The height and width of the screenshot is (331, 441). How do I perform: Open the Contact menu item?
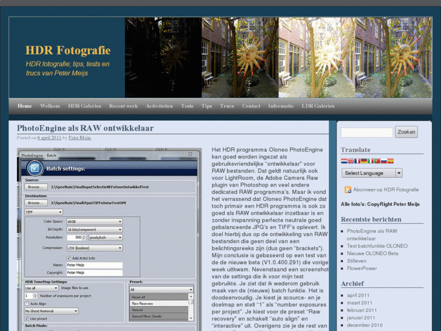tap(251, 106)
